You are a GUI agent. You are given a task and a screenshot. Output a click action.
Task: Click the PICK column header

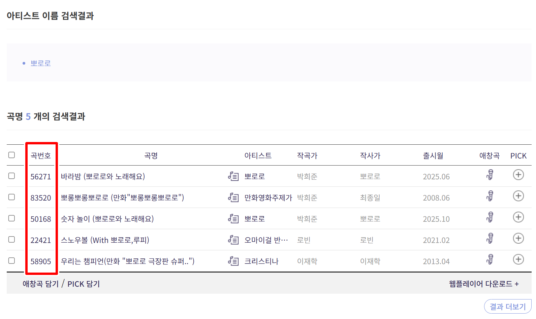(x=518, y=156)
